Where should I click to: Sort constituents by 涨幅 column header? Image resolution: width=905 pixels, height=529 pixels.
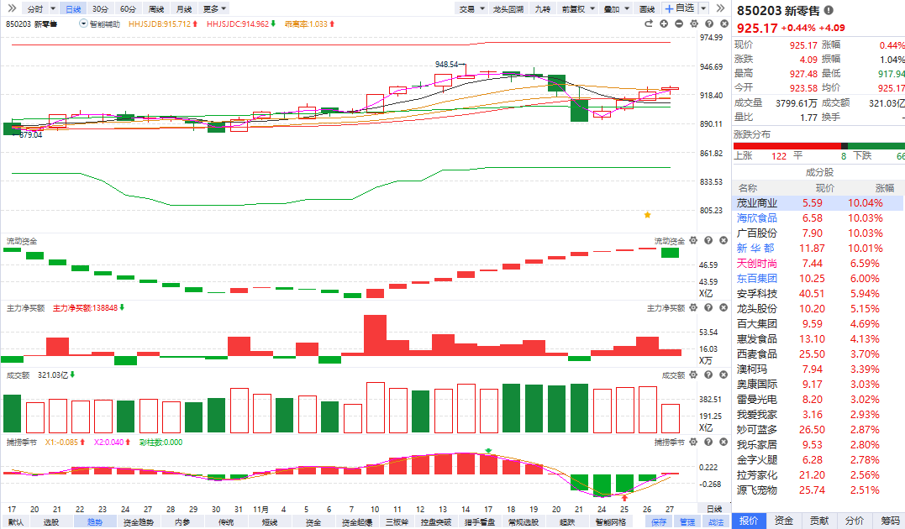click(x=884, y=188)
